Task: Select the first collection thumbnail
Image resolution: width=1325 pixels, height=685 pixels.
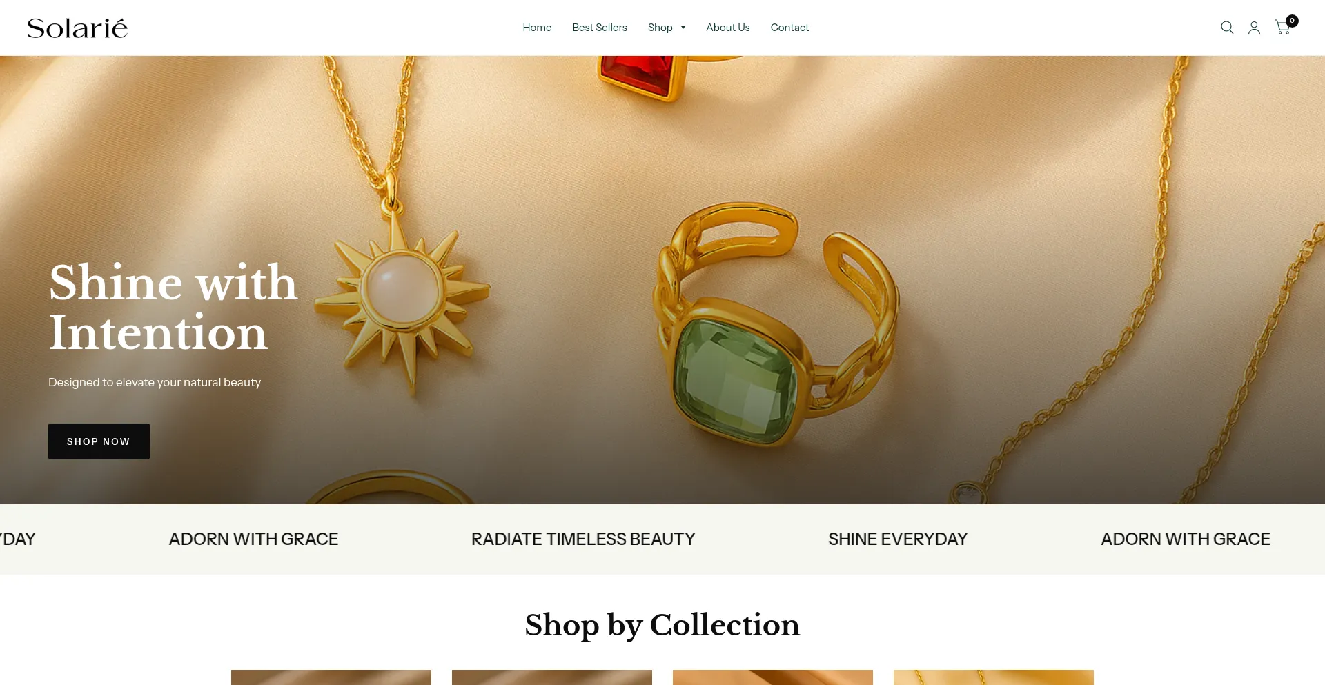Action: (x=331, y=677)
